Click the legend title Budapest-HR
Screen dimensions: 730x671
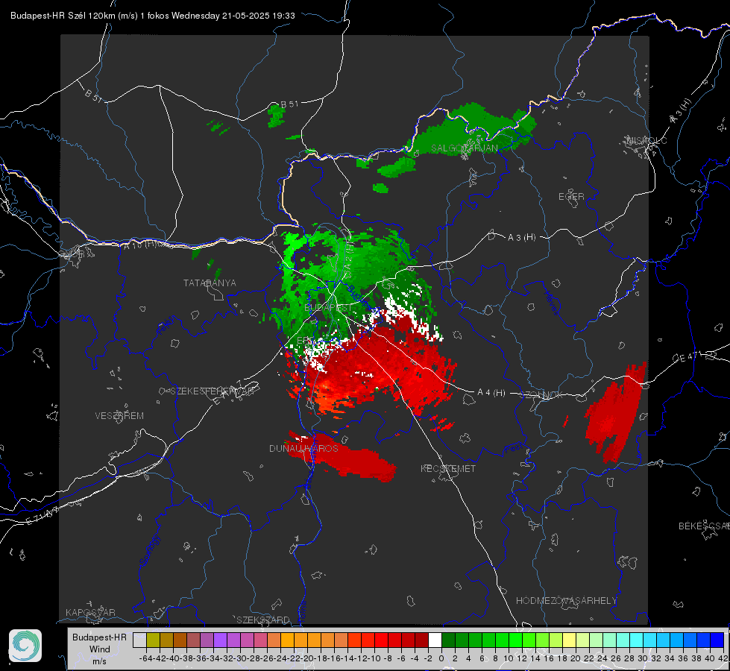tap(99, 637)
